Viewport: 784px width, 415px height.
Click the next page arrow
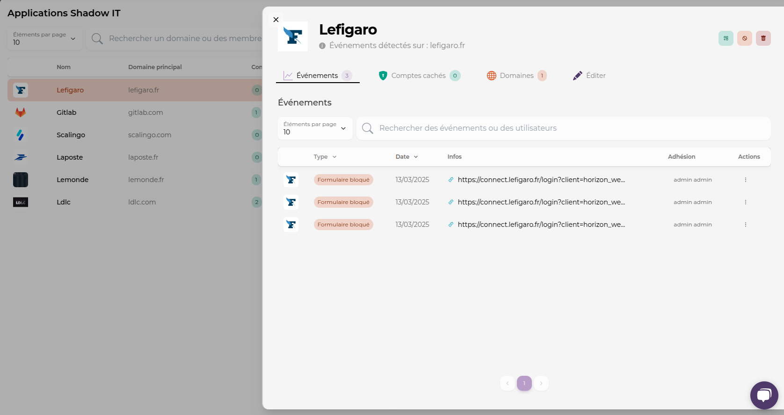click(541, 383)
